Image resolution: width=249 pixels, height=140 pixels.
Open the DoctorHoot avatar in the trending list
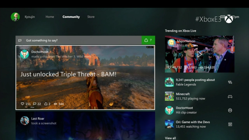[169, 110]
